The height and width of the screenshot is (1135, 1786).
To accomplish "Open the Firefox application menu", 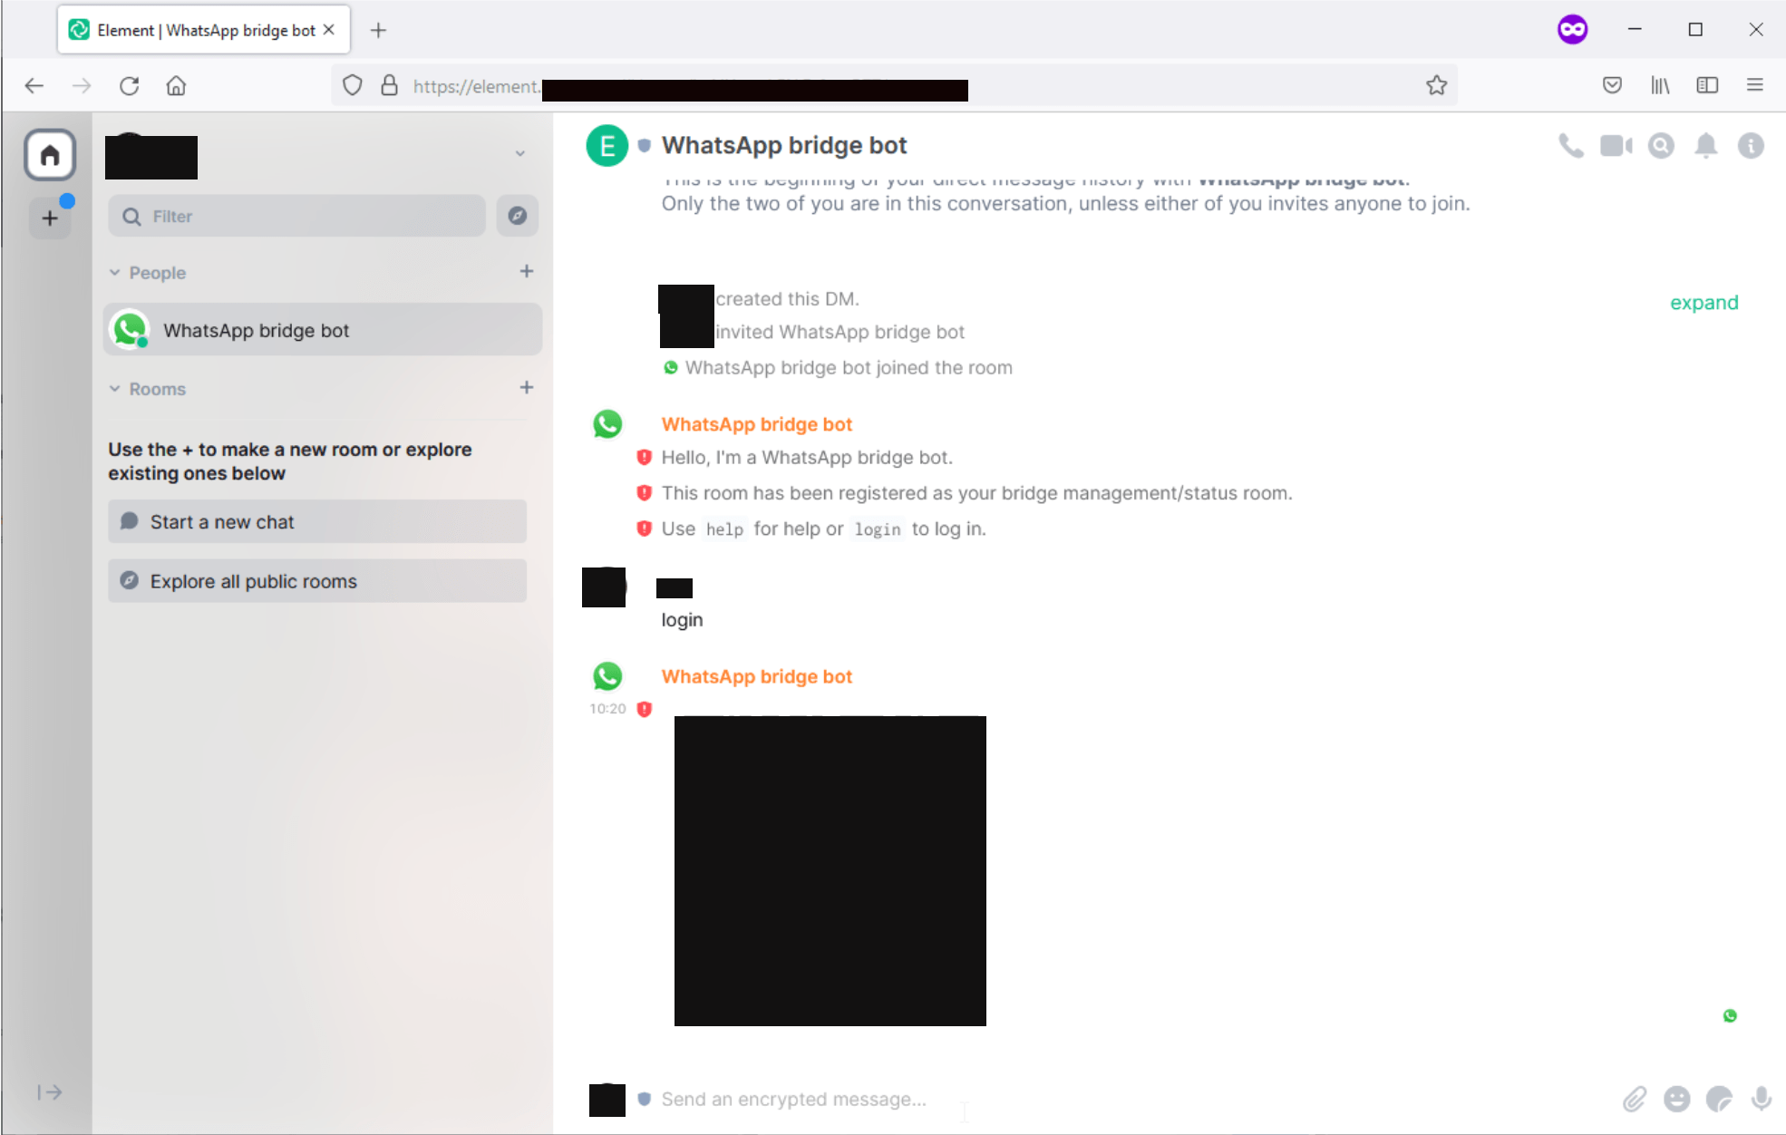I will tap(1755, 85).
